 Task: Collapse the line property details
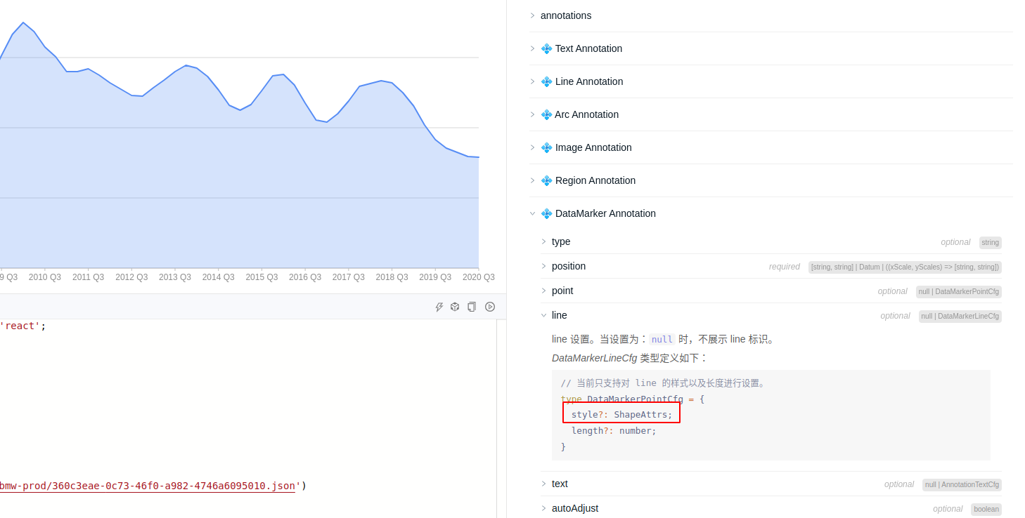[543, 315]
